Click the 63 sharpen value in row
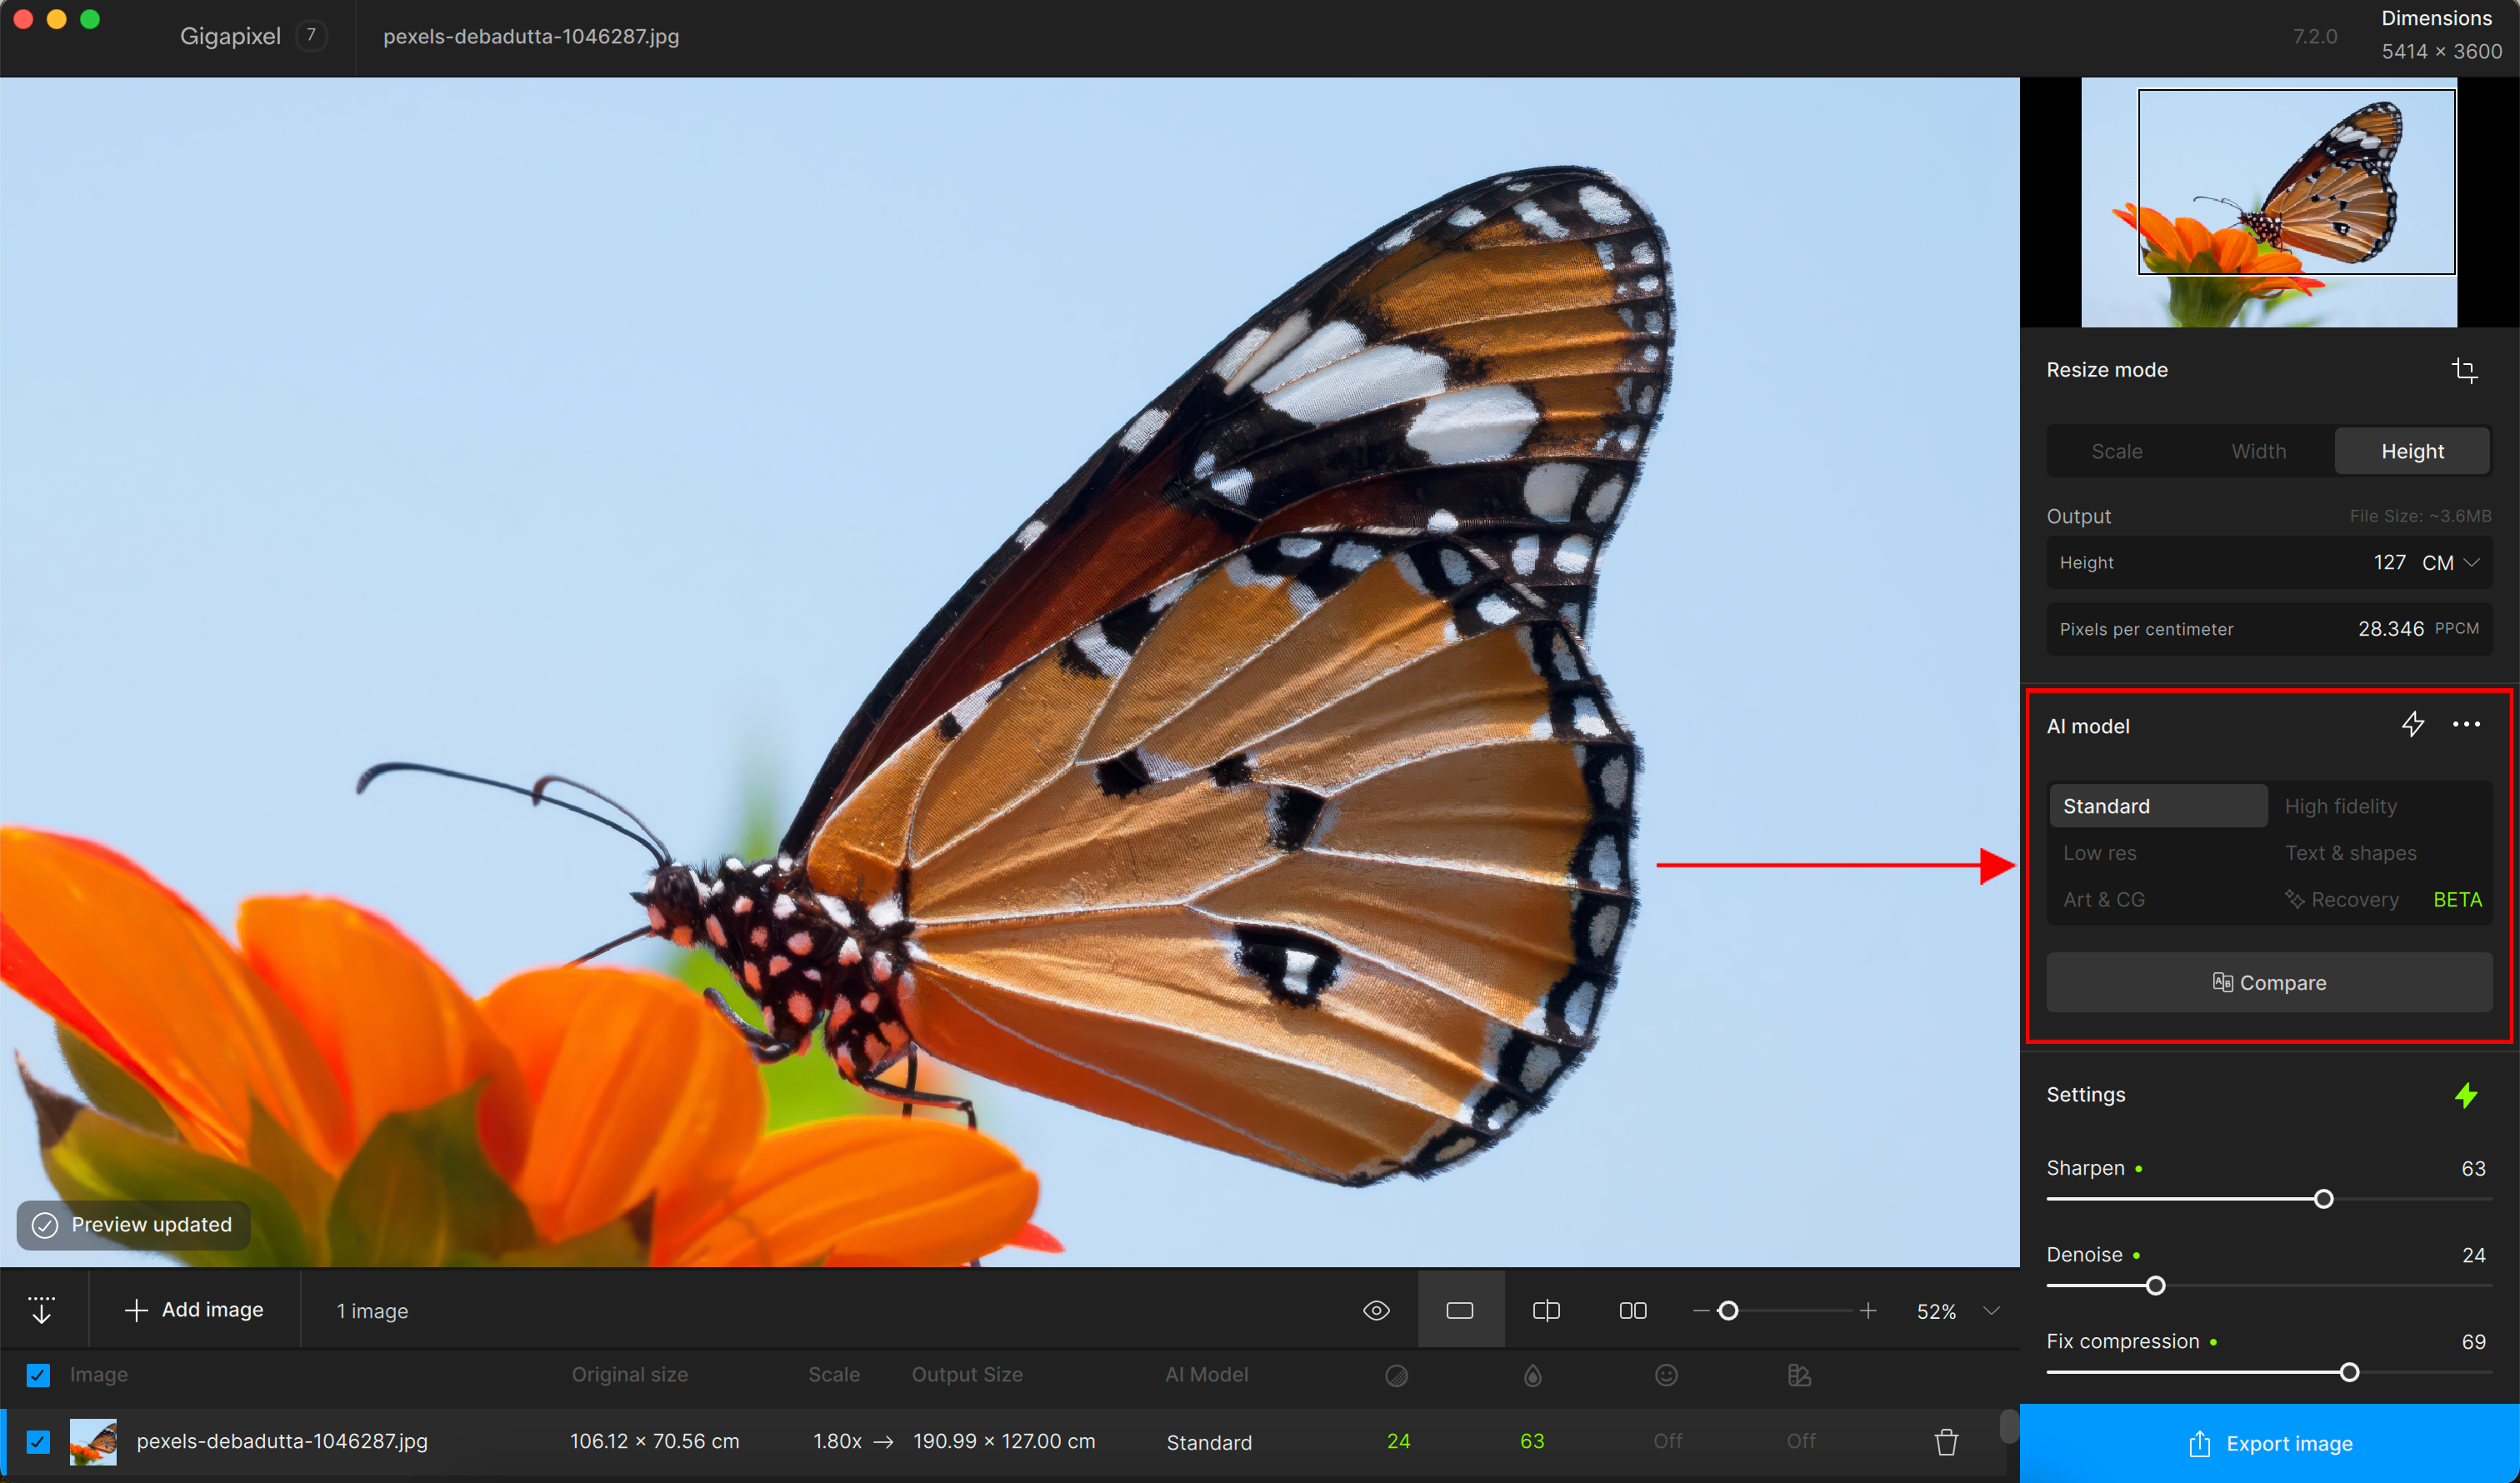This screenshot has width=2520, height=1483. (1531, 1441)
